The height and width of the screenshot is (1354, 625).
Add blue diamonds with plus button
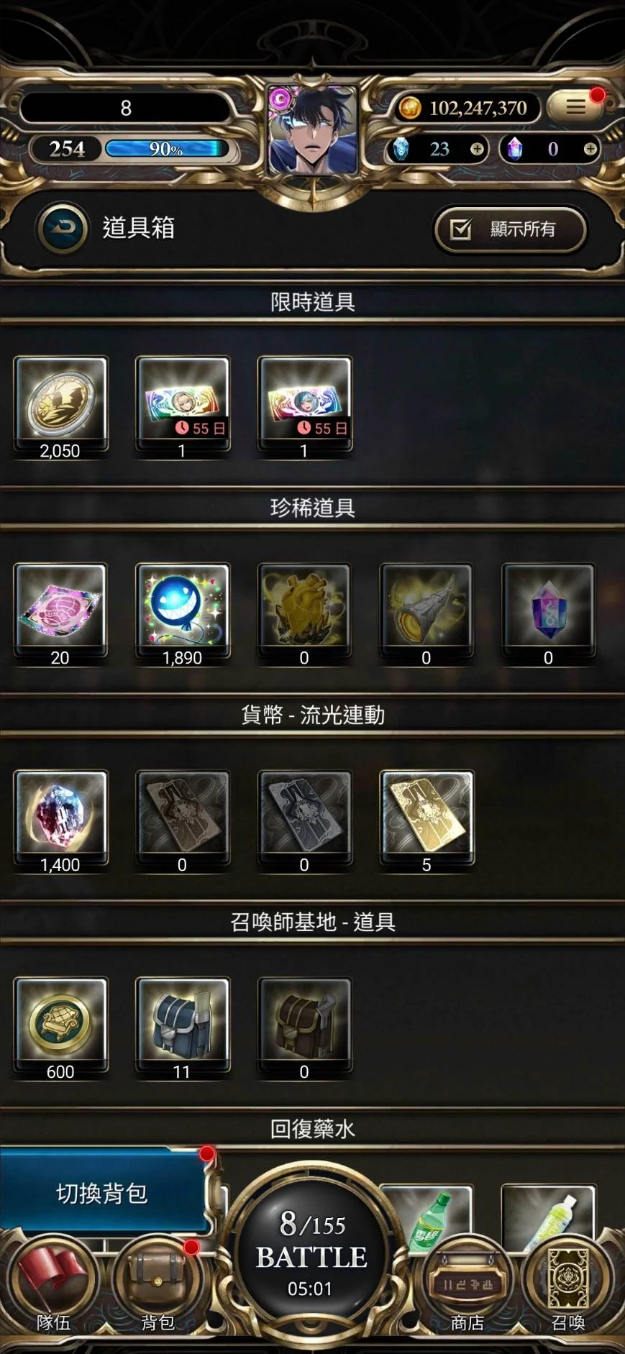click(x=477, y=149)
